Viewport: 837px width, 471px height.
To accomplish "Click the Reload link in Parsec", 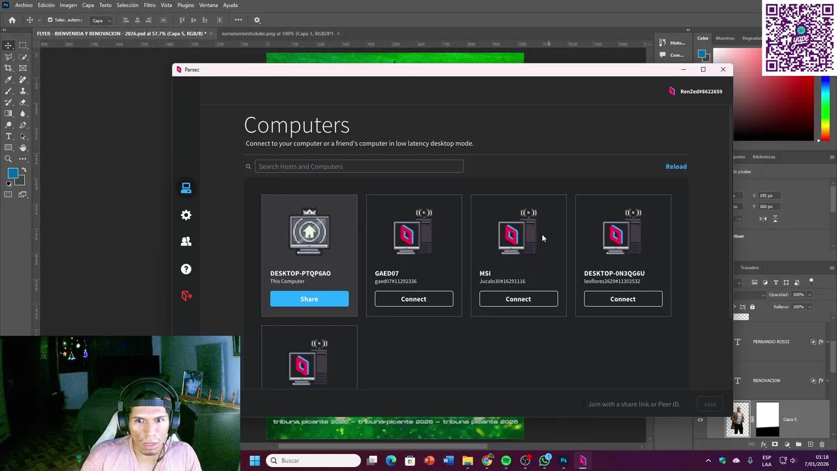I will pyautogui.click(x=676, y=166).
